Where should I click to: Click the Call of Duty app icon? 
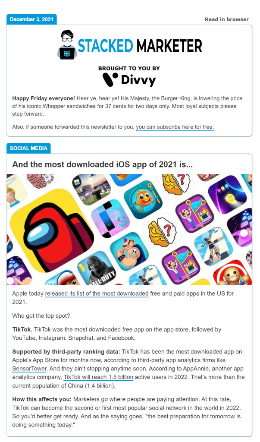(97, 267)
